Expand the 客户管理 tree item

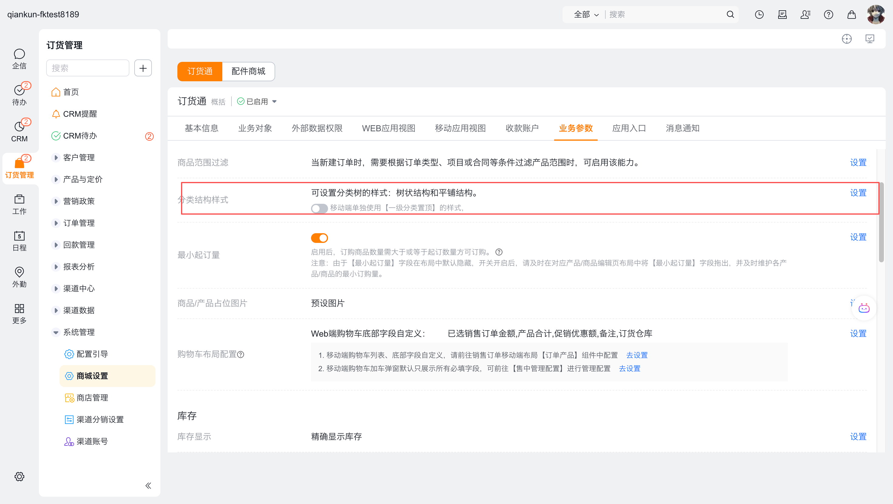(56, 157)
